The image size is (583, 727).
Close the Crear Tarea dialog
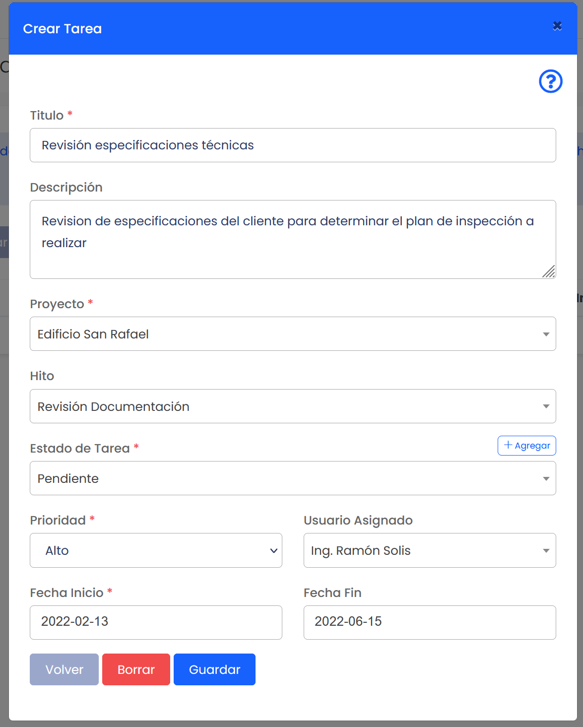[557, 26]
